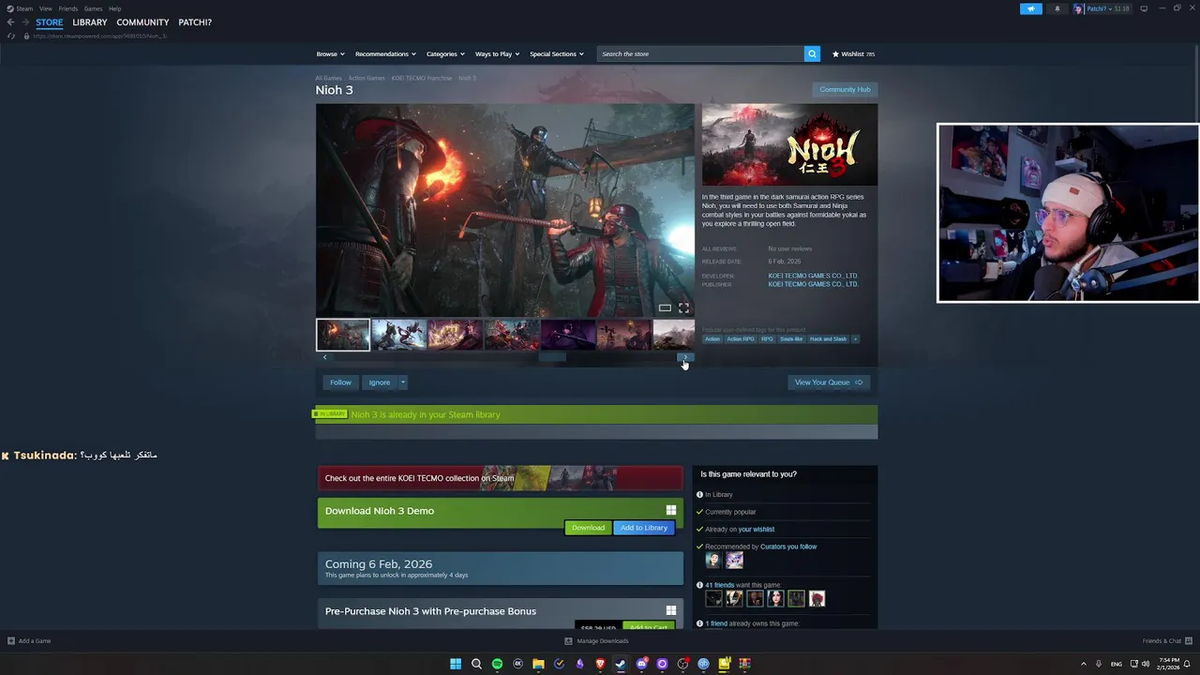Open the KOEI TECMO collection banner
The width and height of the screenshot is (1200, 675).
[x=501, y=478]
